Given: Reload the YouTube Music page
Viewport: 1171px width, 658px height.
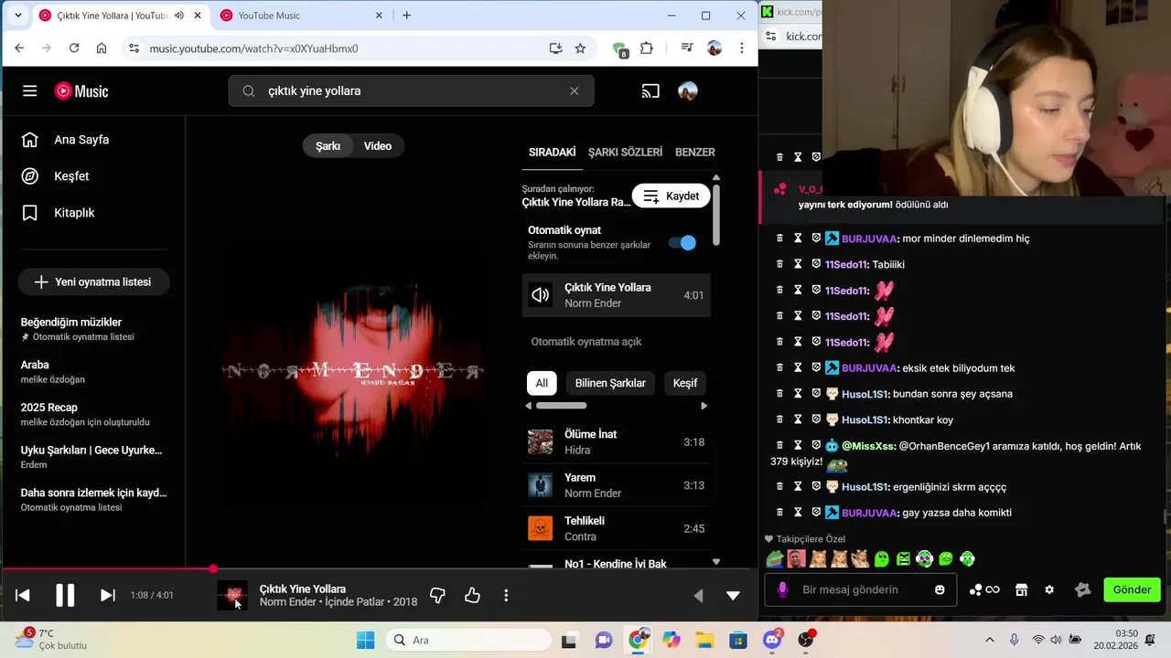Looking at the screenshot, I should click(x=74, y=48).
